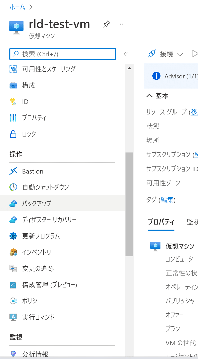Click the 仮想マシン section heading
198x359 pixels.
click(180, 246)
